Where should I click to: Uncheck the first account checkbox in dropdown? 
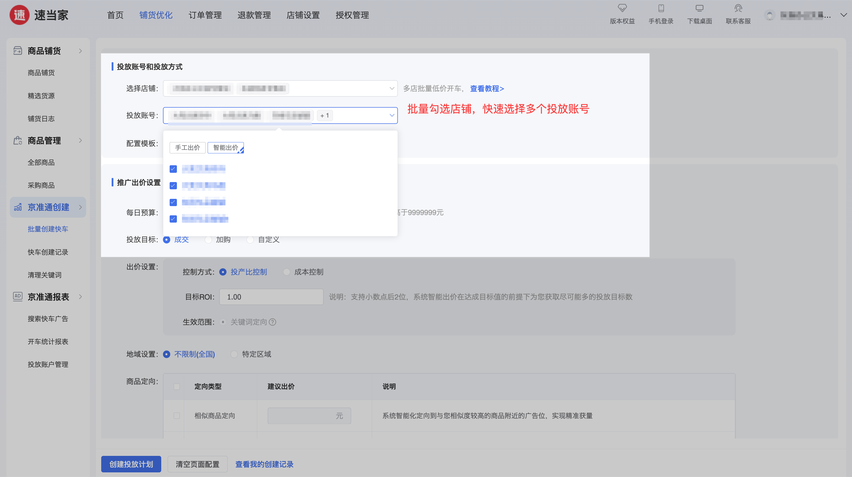point(173,169)
